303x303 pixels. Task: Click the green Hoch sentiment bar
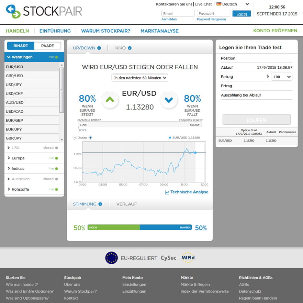[x=114, y=227]
